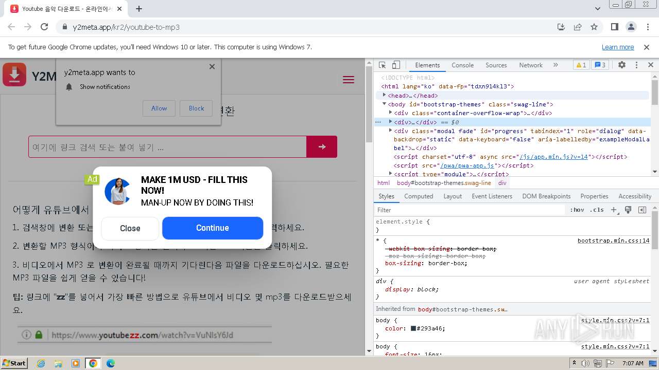The image size is (659, 370).
Task: Open the selected node's ellipsis menu
Action: pyautogui.click(x=378, y=122)
